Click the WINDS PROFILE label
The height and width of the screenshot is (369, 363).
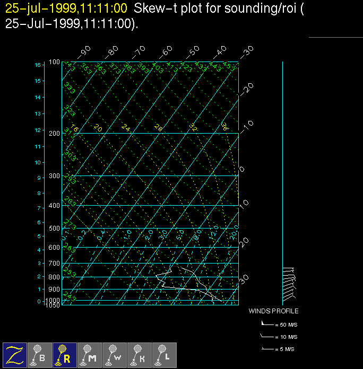[x=273, y=311]
